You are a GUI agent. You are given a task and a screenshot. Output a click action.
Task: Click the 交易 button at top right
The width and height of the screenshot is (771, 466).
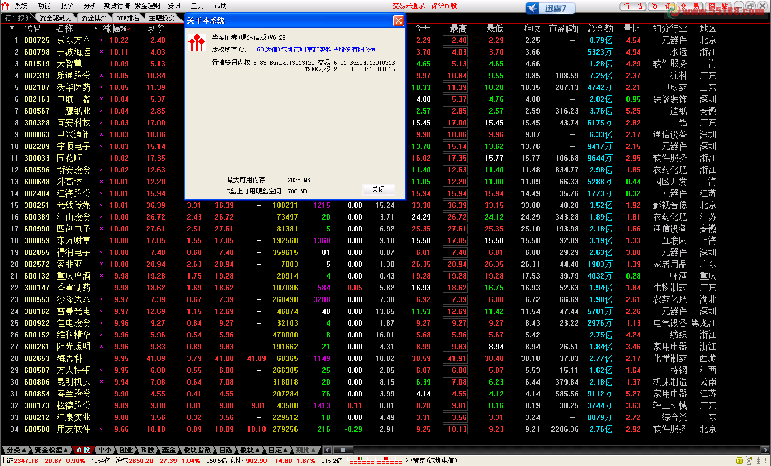click(690, 6)
